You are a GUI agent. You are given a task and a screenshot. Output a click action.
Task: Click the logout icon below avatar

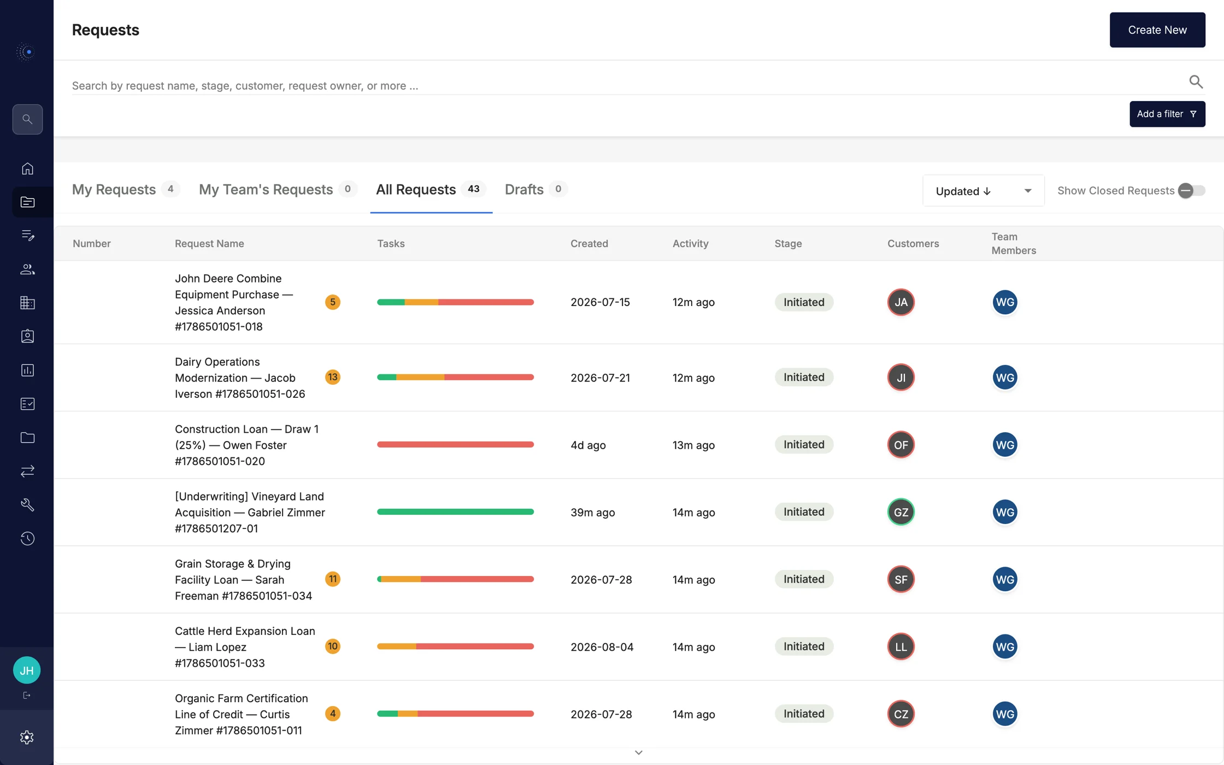click(x=27, y=696)
